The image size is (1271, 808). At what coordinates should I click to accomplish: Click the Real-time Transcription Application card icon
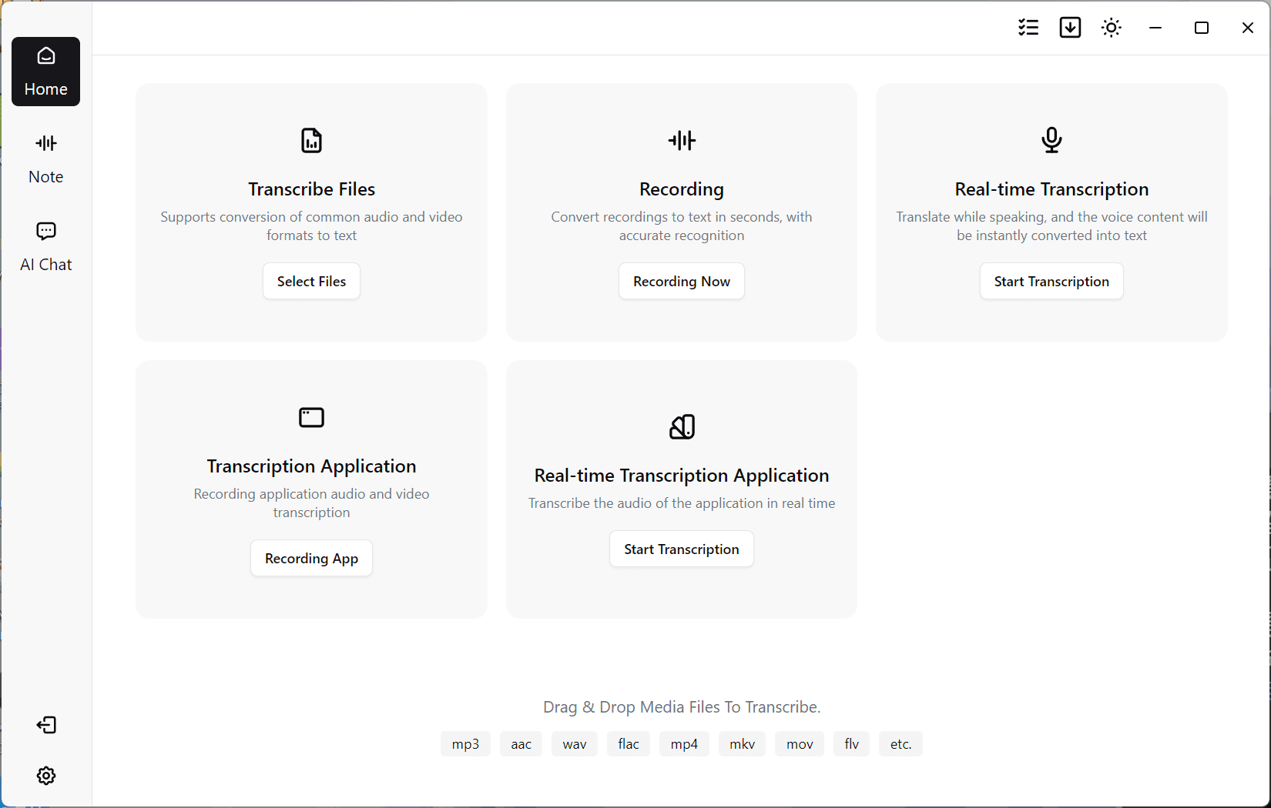click(681, 426)
